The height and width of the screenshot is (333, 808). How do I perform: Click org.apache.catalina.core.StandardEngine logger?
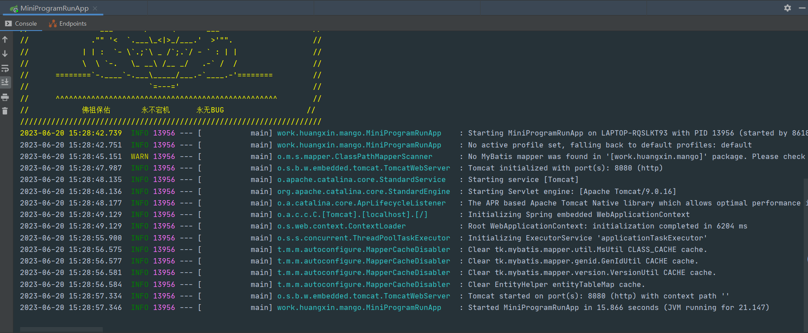363,192
